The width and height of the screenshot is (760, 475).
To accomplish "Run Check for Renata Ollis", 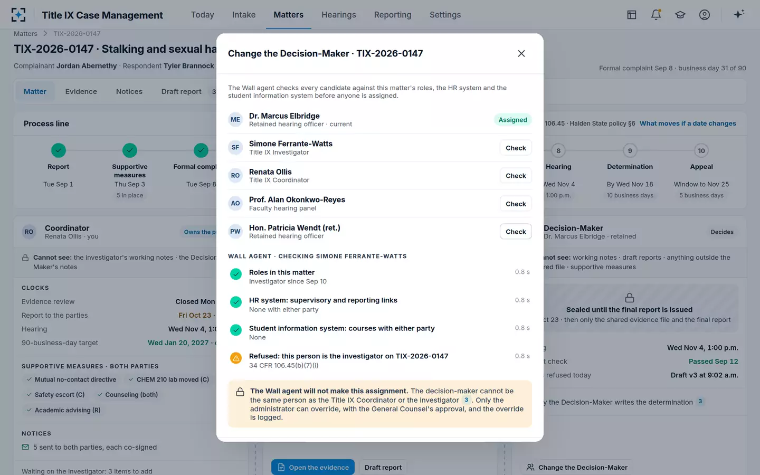I will pyautogui.click(x=516, y=176).
